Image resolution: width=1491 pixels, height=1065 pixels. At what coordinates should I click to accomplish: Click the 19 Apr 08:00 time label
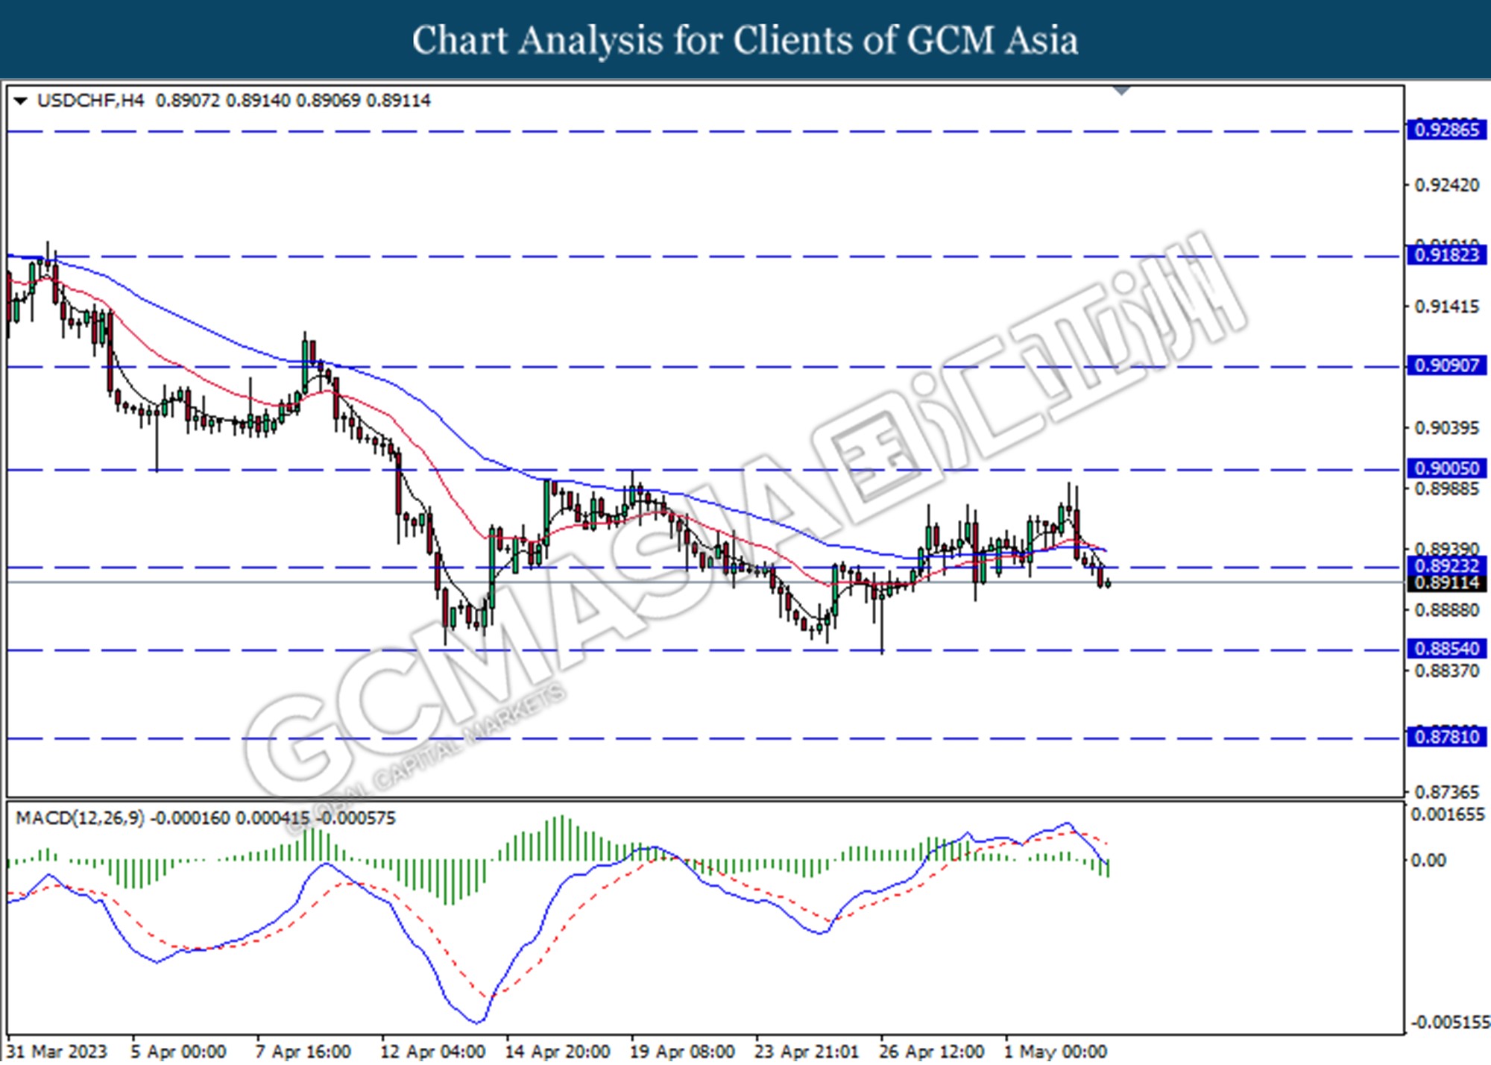(x=682, y=1052)
